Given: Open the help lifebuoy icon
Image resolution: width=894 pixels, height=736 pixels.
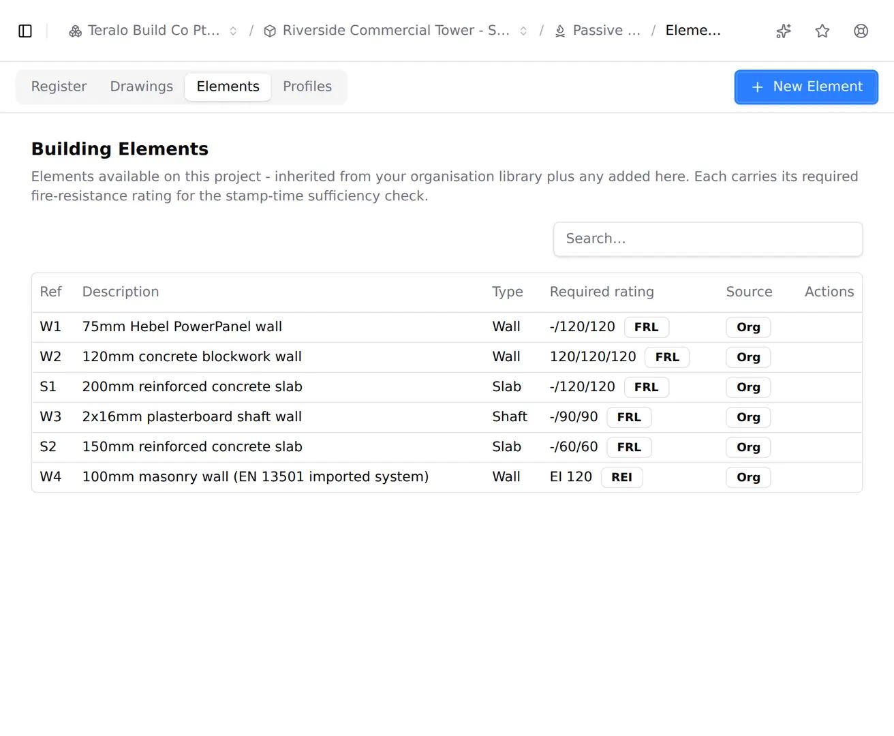Looking at the screenshot, I should pos(861,31).
